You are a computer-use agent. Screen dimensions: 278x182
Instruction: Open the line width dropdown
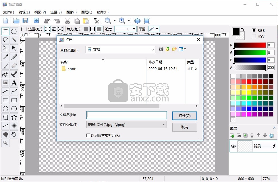click(134, 29)
